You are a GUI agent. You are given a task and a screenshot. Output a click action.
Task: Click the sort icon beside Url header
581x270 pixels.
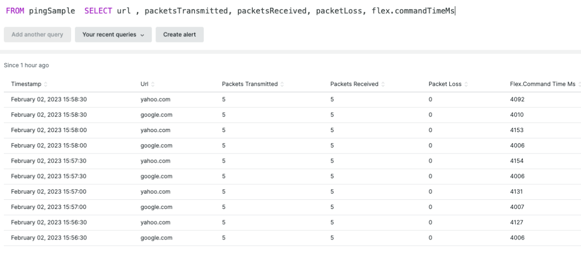pyautogui.click(x=153, y=84)
